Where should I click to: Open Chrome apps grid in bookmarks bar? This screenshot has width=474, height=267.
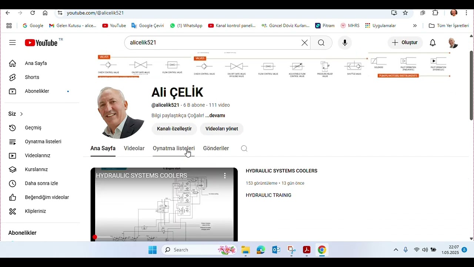click(x=9, y=26)
